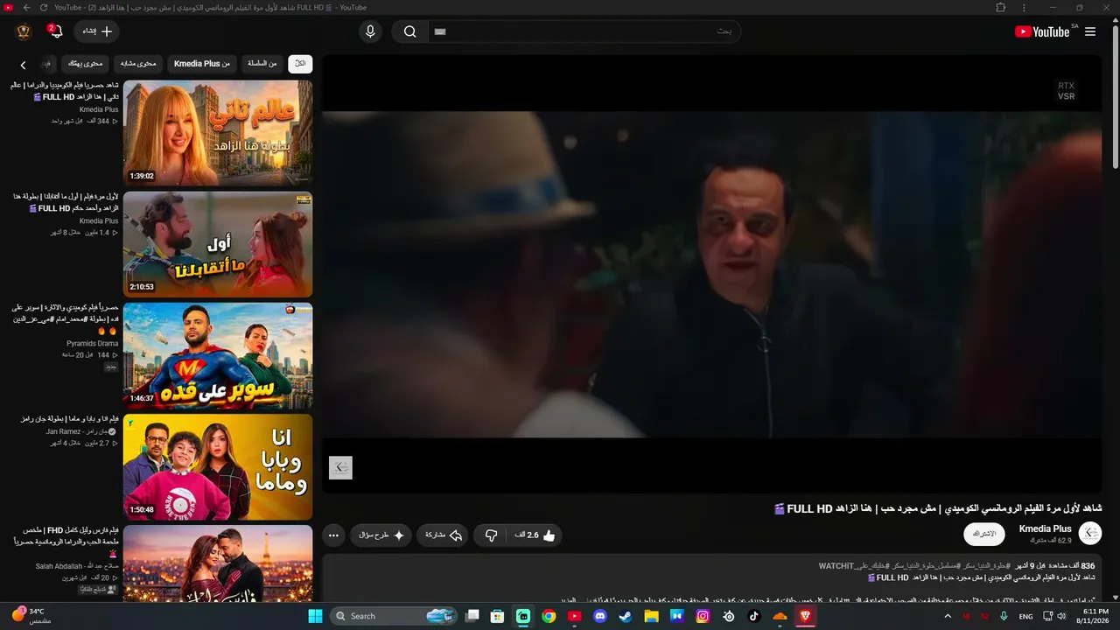This screenshot has width=1120, height=630.
Task: Click the Create (إنشاء) plus button
Action: coord(97,31)
